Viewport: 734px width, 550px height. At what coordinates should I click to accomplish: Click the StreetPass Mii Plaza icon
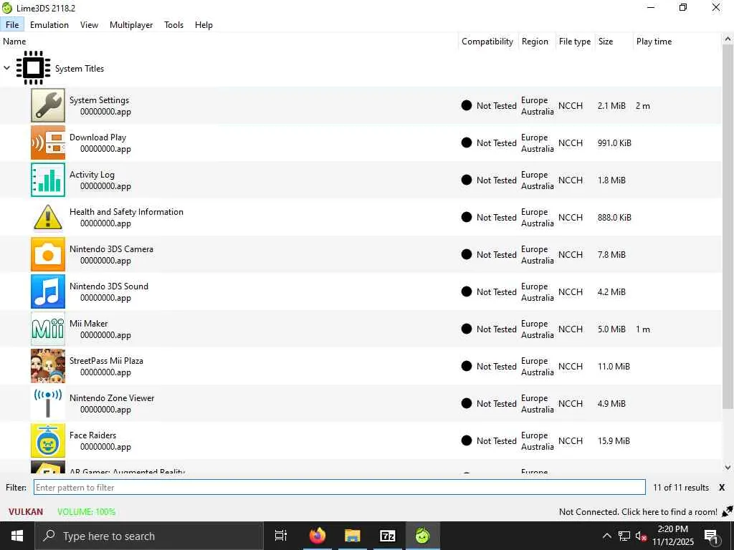pos(48,366)
